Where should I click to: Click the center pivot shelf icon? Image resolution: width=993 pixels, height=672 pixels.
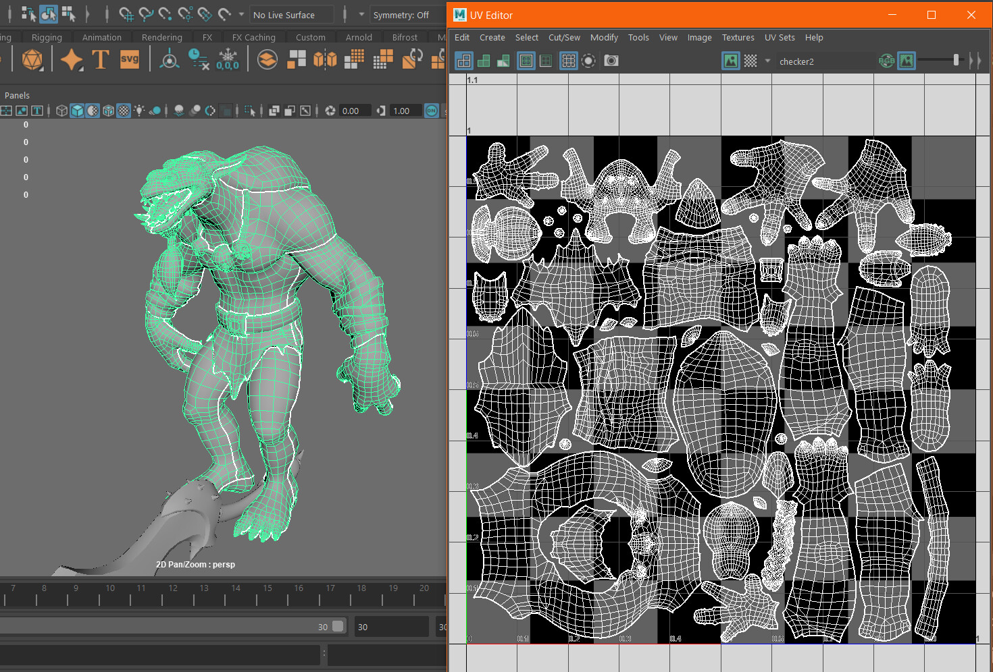(x=169, y=60)
